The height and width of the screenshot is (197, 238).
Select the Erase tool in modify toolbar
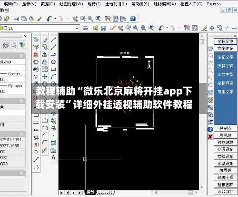(45, 40)
